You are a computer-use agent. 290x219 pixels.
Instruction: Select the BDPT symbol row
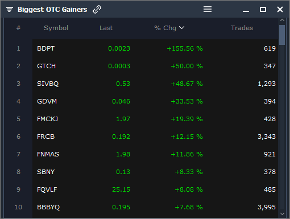click(x=155, y=48)
